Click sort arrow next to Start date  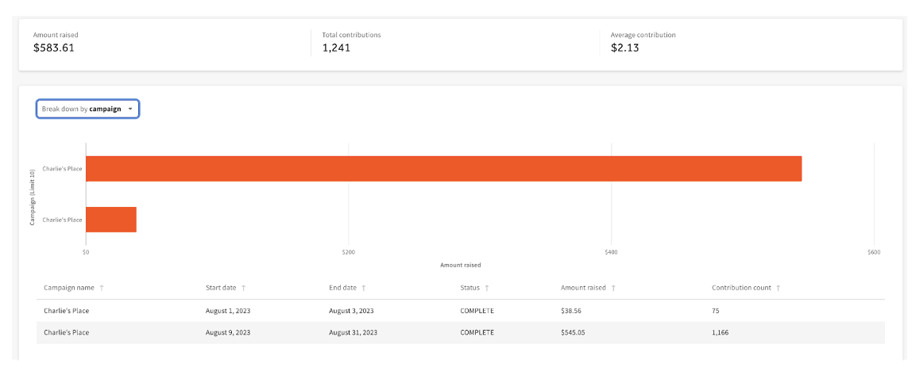243,288
